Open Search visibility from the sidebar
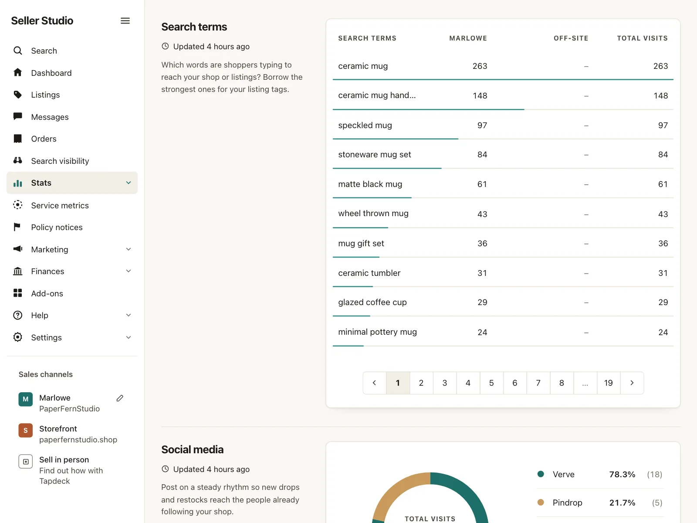 tap(72, 161)
